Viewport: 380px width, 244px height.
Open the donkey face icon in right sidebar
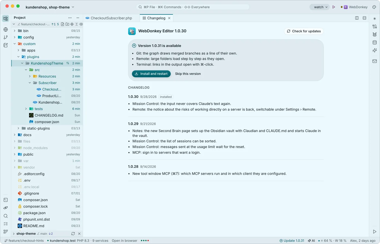pyautogui.click(x=375, y=34)
